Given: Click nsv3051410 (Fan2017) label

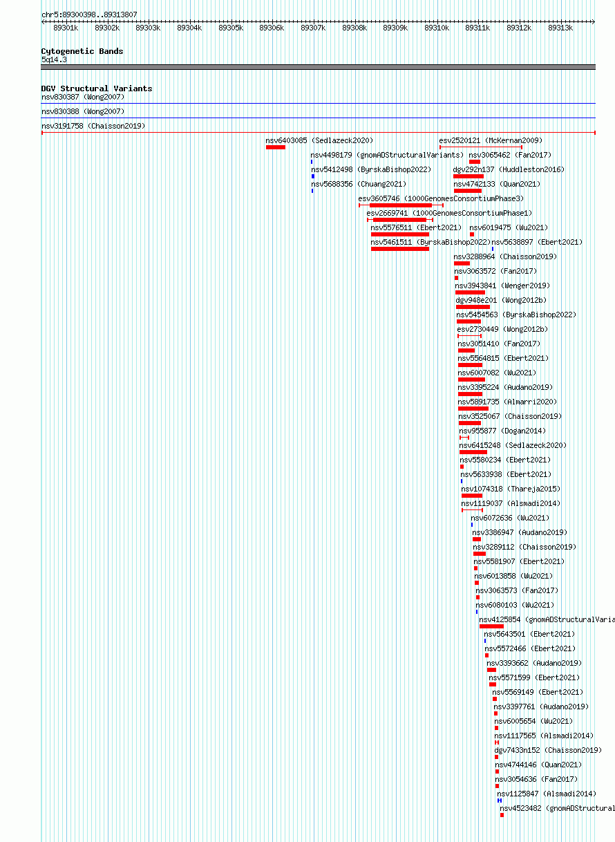Looking at the screenshot, I should point(499,344).
